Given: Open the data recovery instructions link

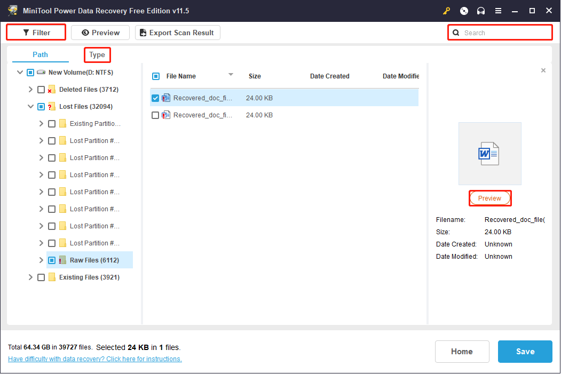Looking at the screenshot, I should click(95, 359).
